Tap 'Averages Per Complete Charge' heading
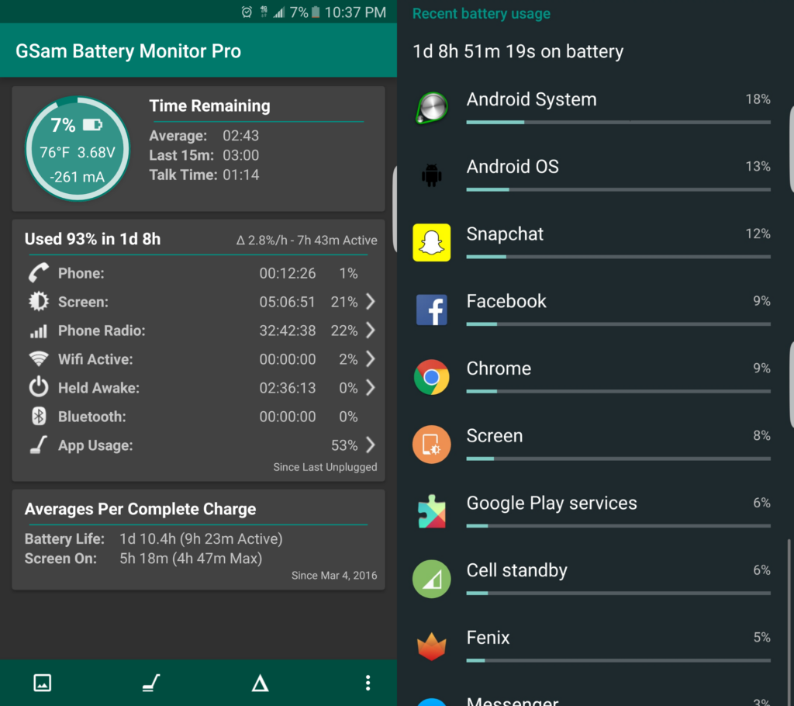This screenshot has height=706, width=794. (140, 509)
